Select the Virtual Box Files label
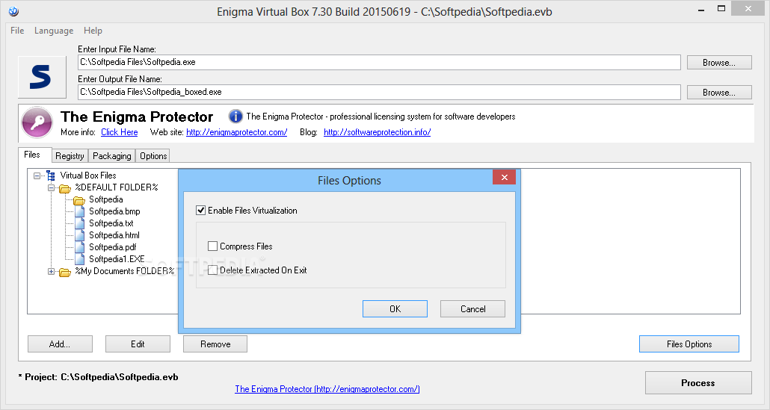The width and height of the screenshot is (770, 410). click(88, 176)
